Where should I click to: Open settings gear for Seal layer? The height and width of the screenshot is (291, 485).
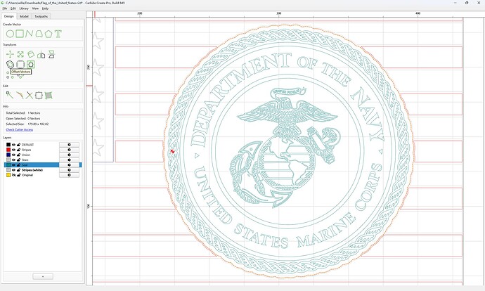pyautogui.click(x=69, y=164)
